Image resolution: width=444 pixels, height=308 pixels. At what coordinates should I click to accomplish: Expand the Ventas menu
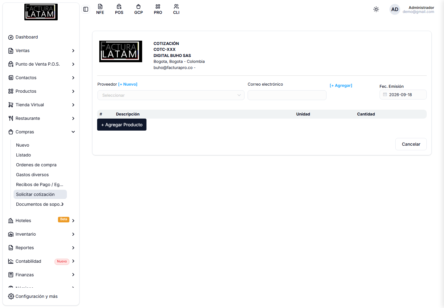coord(41,51)
